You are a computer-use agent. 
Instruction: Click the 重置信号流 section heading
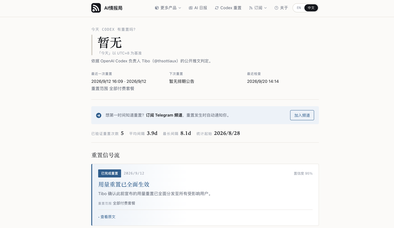point(105,155)
